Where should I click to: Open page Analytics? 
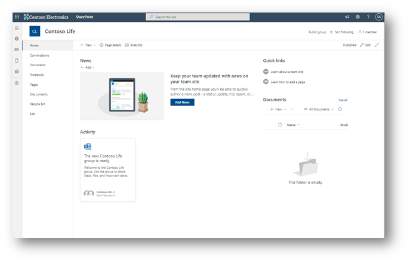[134, 45]
